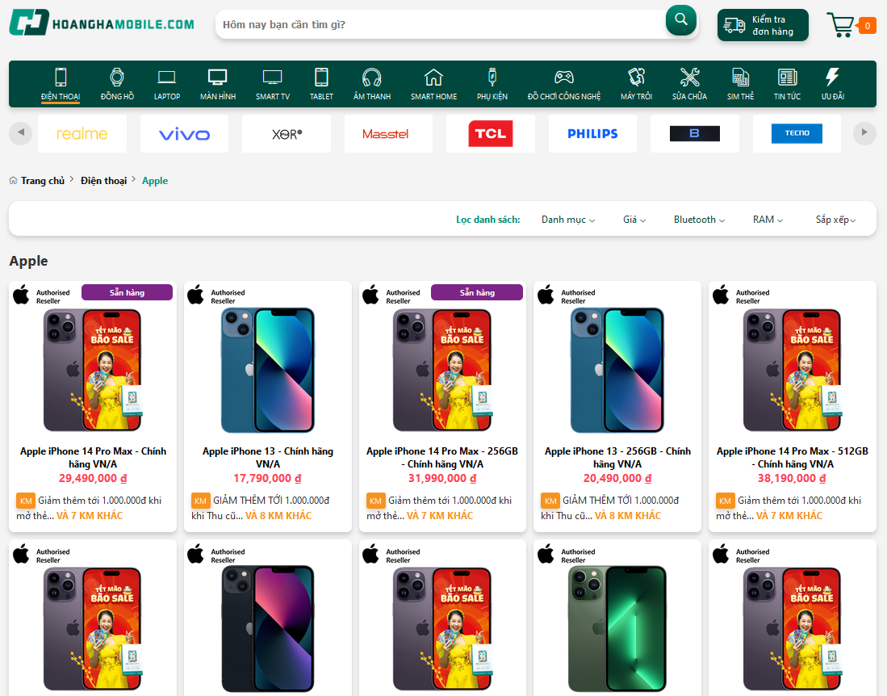Expand the Giá price filter
This screenshot has height=696, width=887.
pyautogui.click(x=633, y=220)
